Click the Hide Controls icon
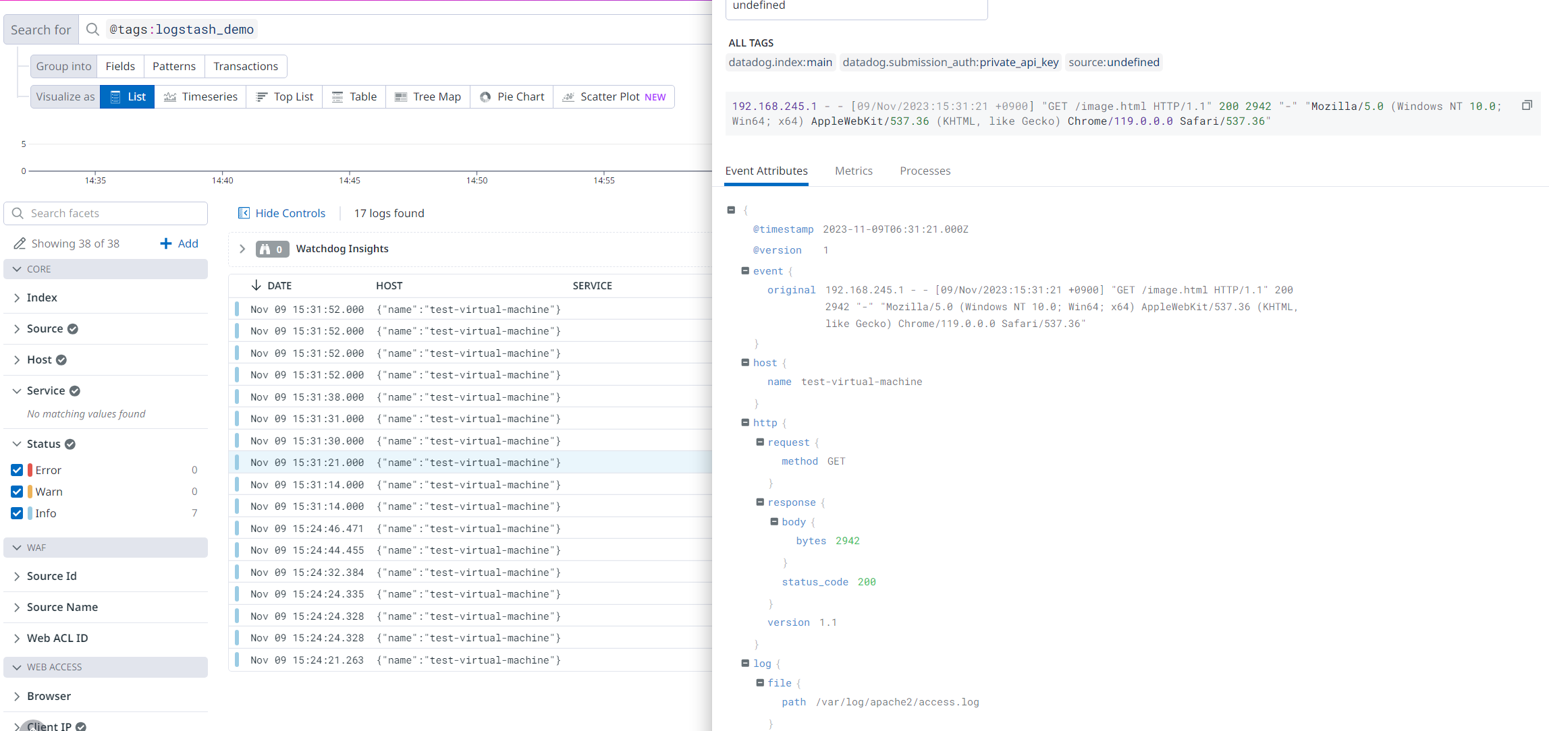 [x=244, y=213]
